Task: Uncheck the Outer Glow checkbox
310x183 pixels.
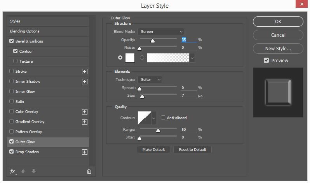Action: tap(12, 142)
